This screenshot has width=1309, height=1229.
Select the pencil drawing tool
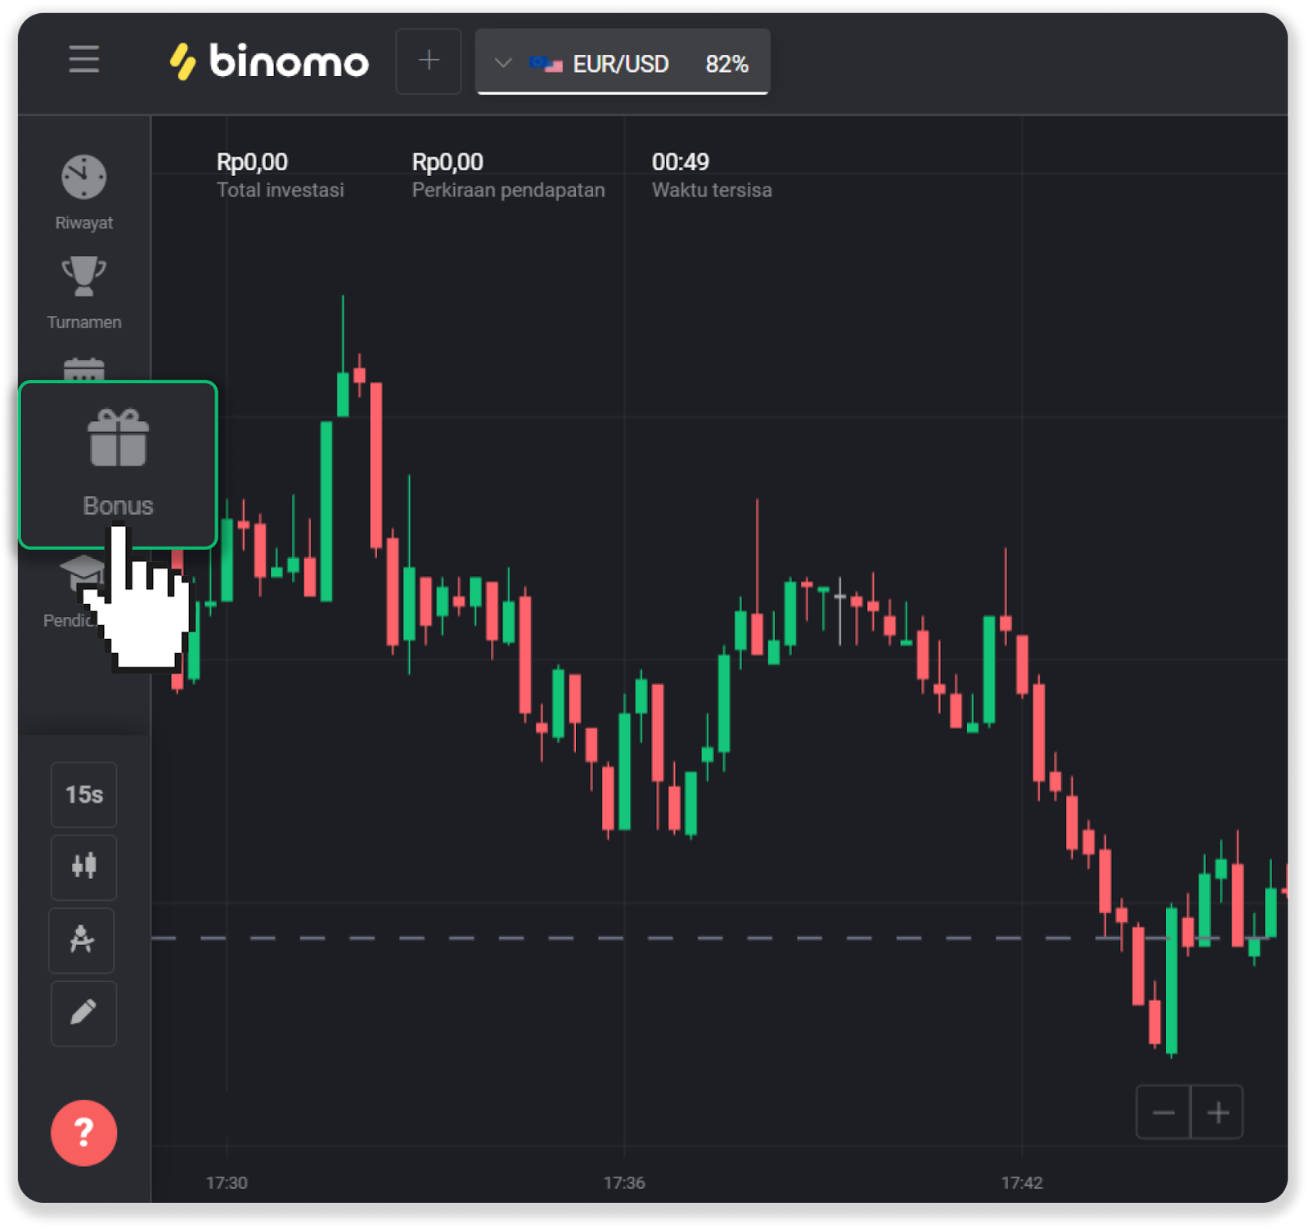pos(83,1013)
